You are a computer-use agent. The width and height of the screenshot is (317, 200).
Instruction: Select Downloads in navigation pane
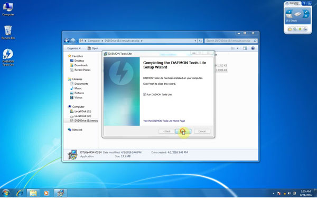tap(81, 65)
